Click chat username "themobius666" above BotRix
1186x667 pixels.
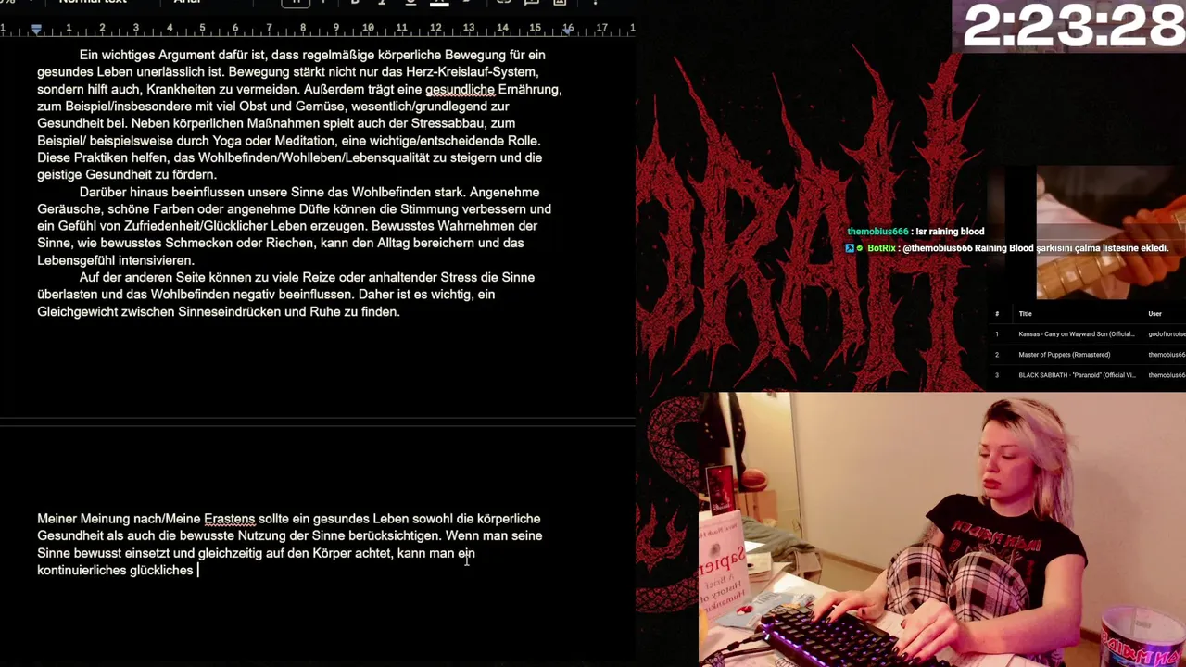(x=877, y=232)
